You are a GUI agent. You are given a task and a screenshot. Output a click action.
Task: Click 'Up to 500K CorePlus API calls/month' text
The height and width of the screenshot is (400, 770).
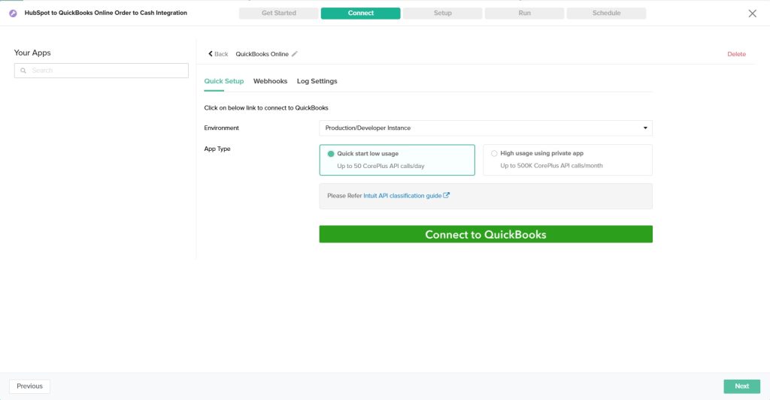click(551, 166)
